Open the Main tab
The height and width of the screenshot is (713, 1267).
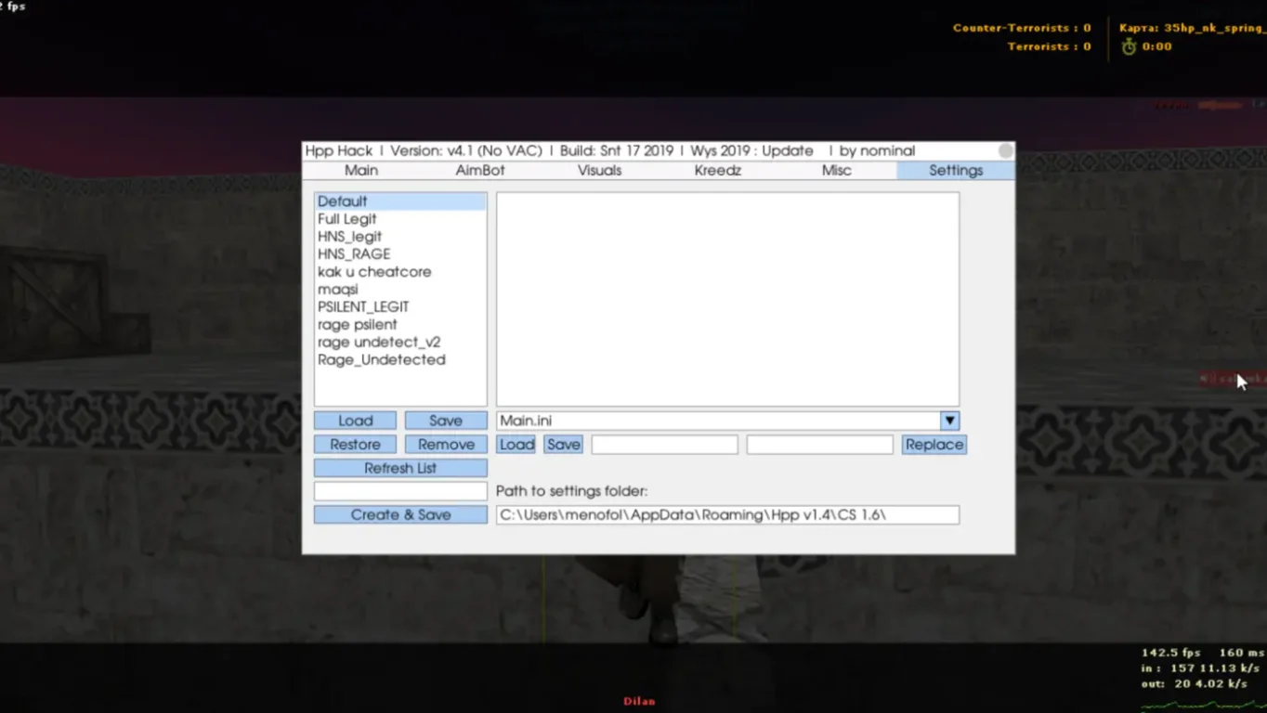(x=361, y=171)
